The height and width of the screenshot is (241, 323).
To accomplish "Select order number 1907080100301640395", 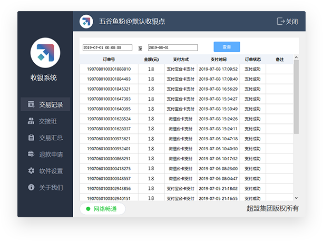I will coord(109,109).
